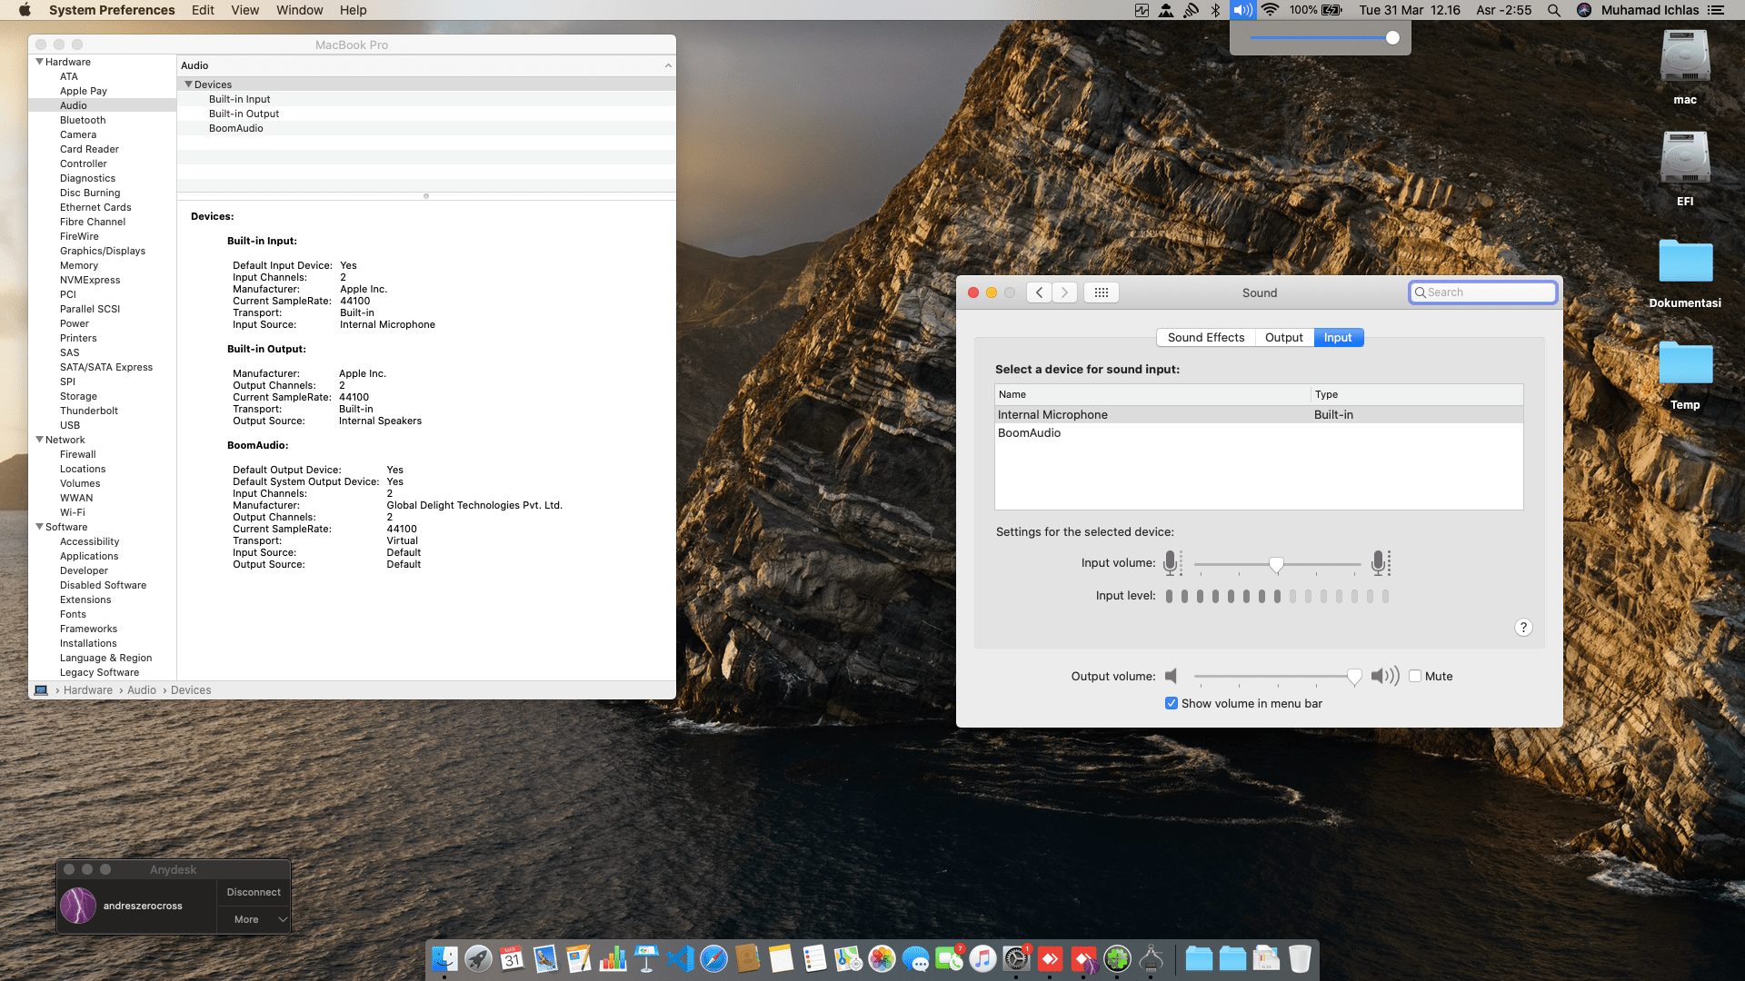The height and width of the screenshot is (981, 1745).
Task: Select BoomAudio in the input device list
Action: click(1030, 433)
